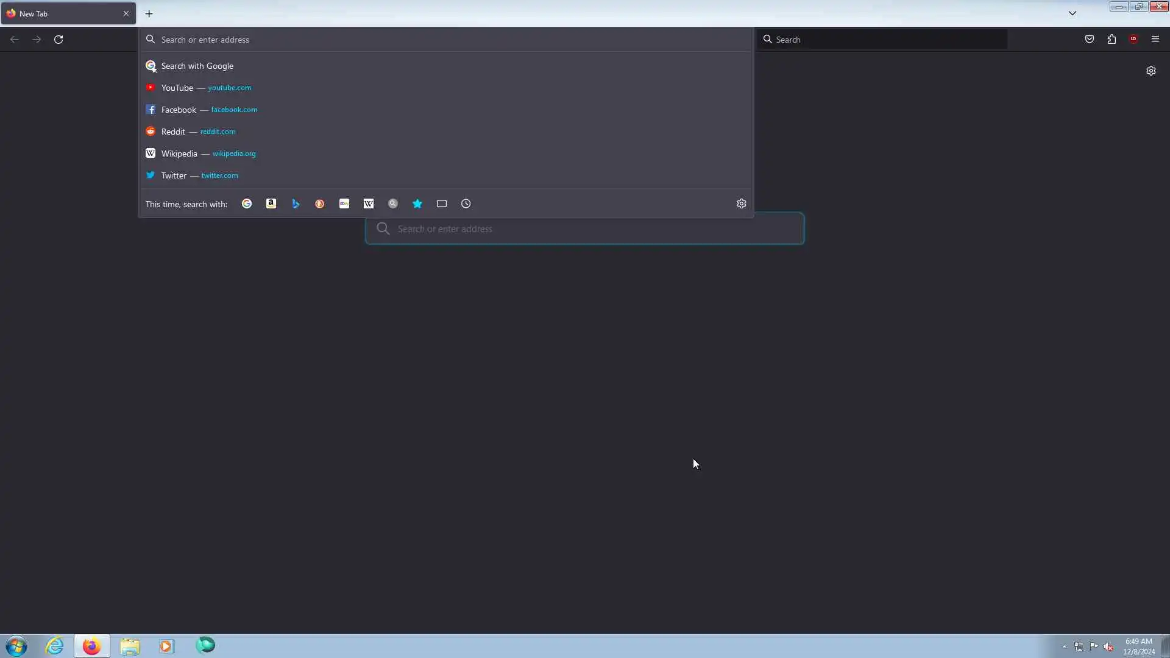Open search settings gear in dropdown
The image size is (1170, 658).
[x=742, y=203]
